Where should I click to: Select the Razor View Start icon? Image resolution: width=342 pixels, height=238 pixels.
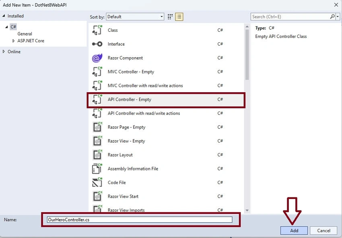(97, 197)
